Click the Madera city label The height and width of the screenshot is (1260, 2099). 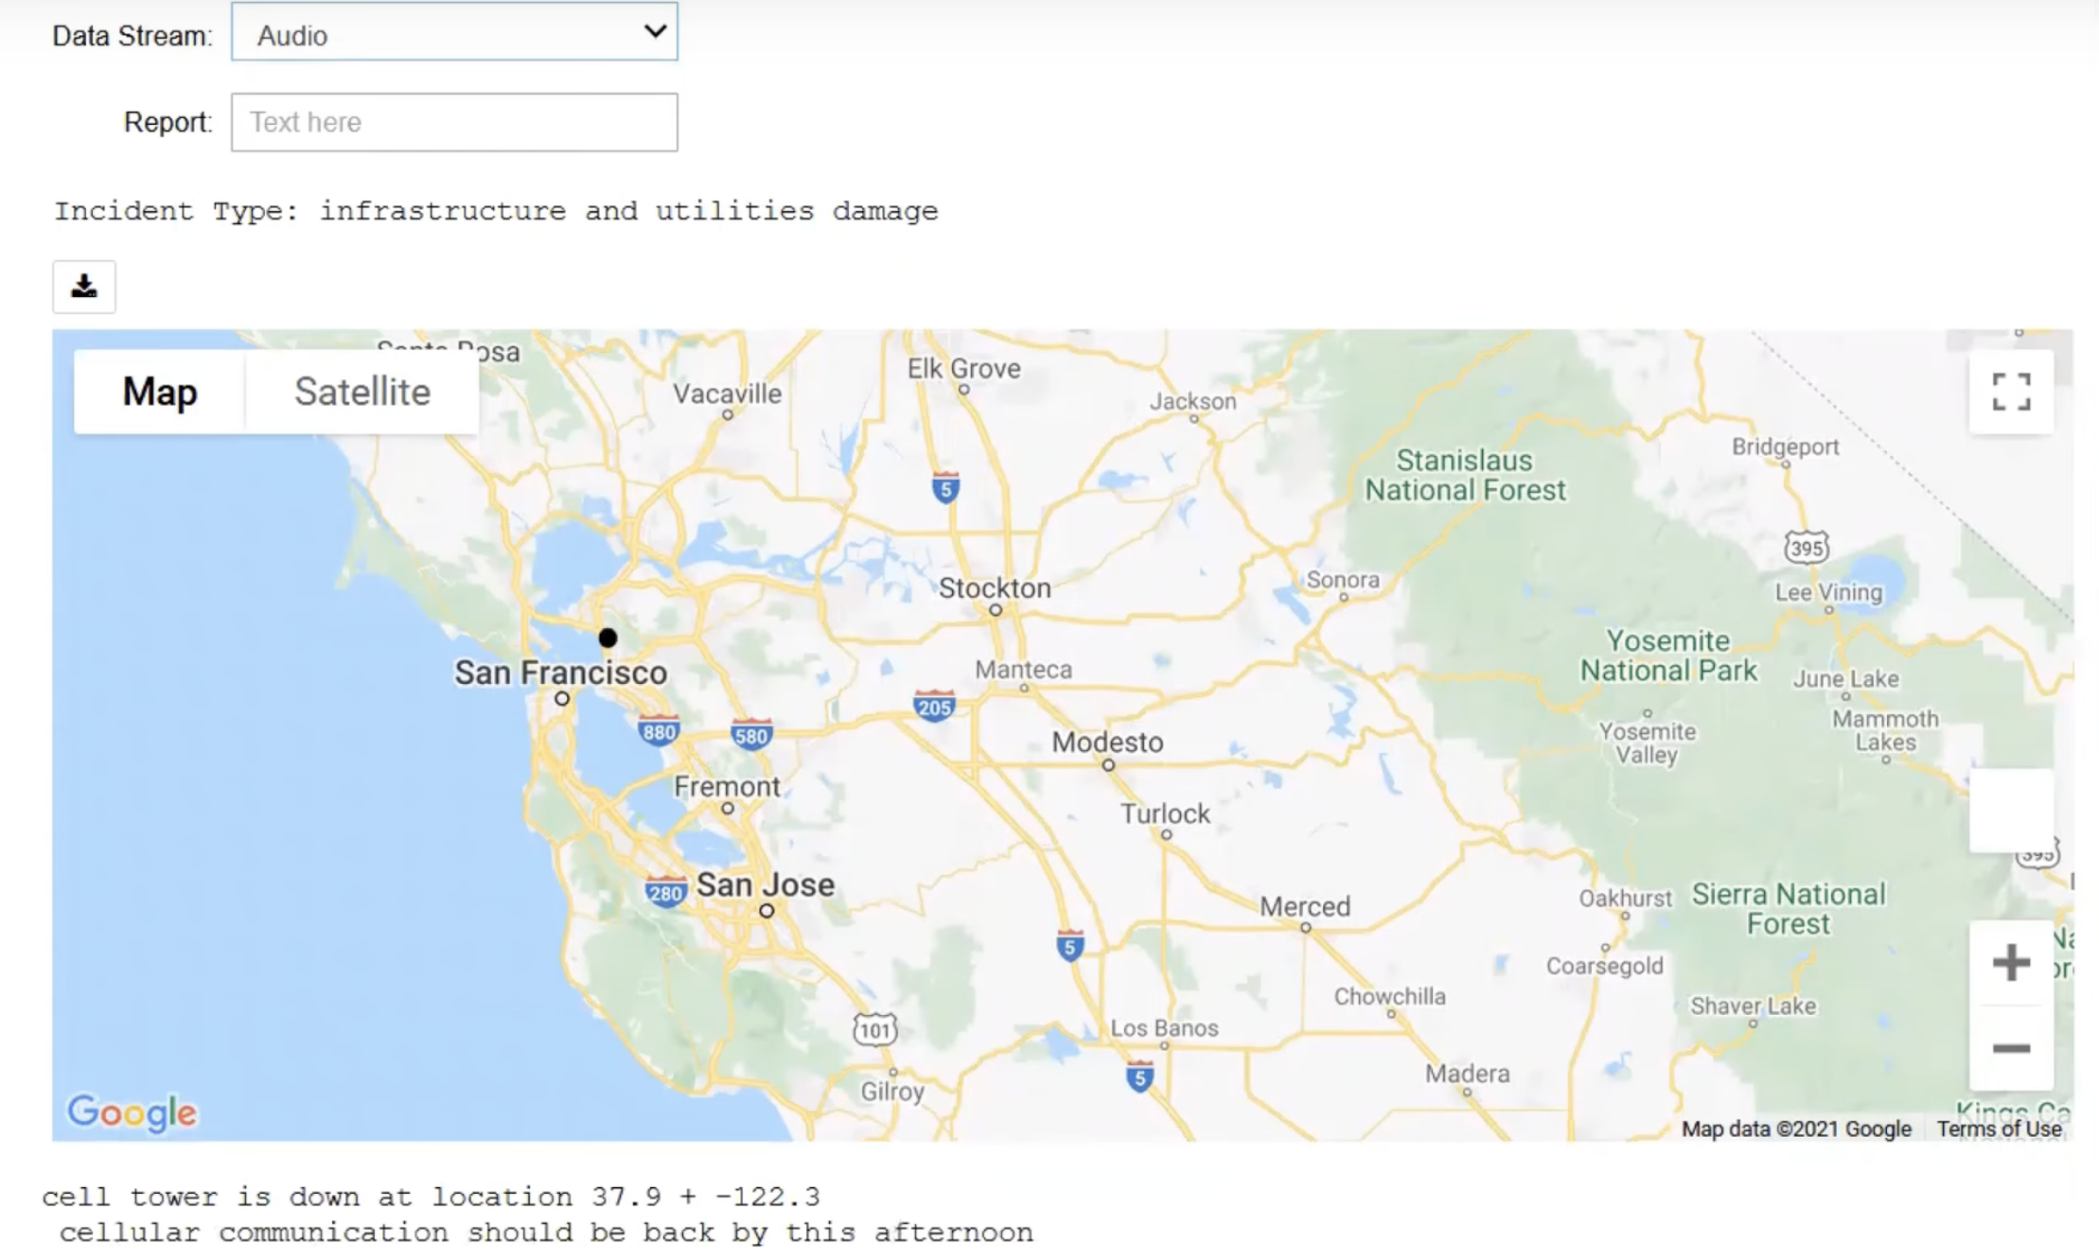point(1467,1073)
